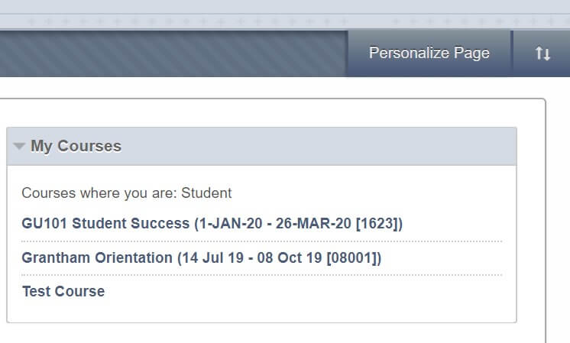
Task: Click dotted divider above Test Course
Action: tap(261, 275)
